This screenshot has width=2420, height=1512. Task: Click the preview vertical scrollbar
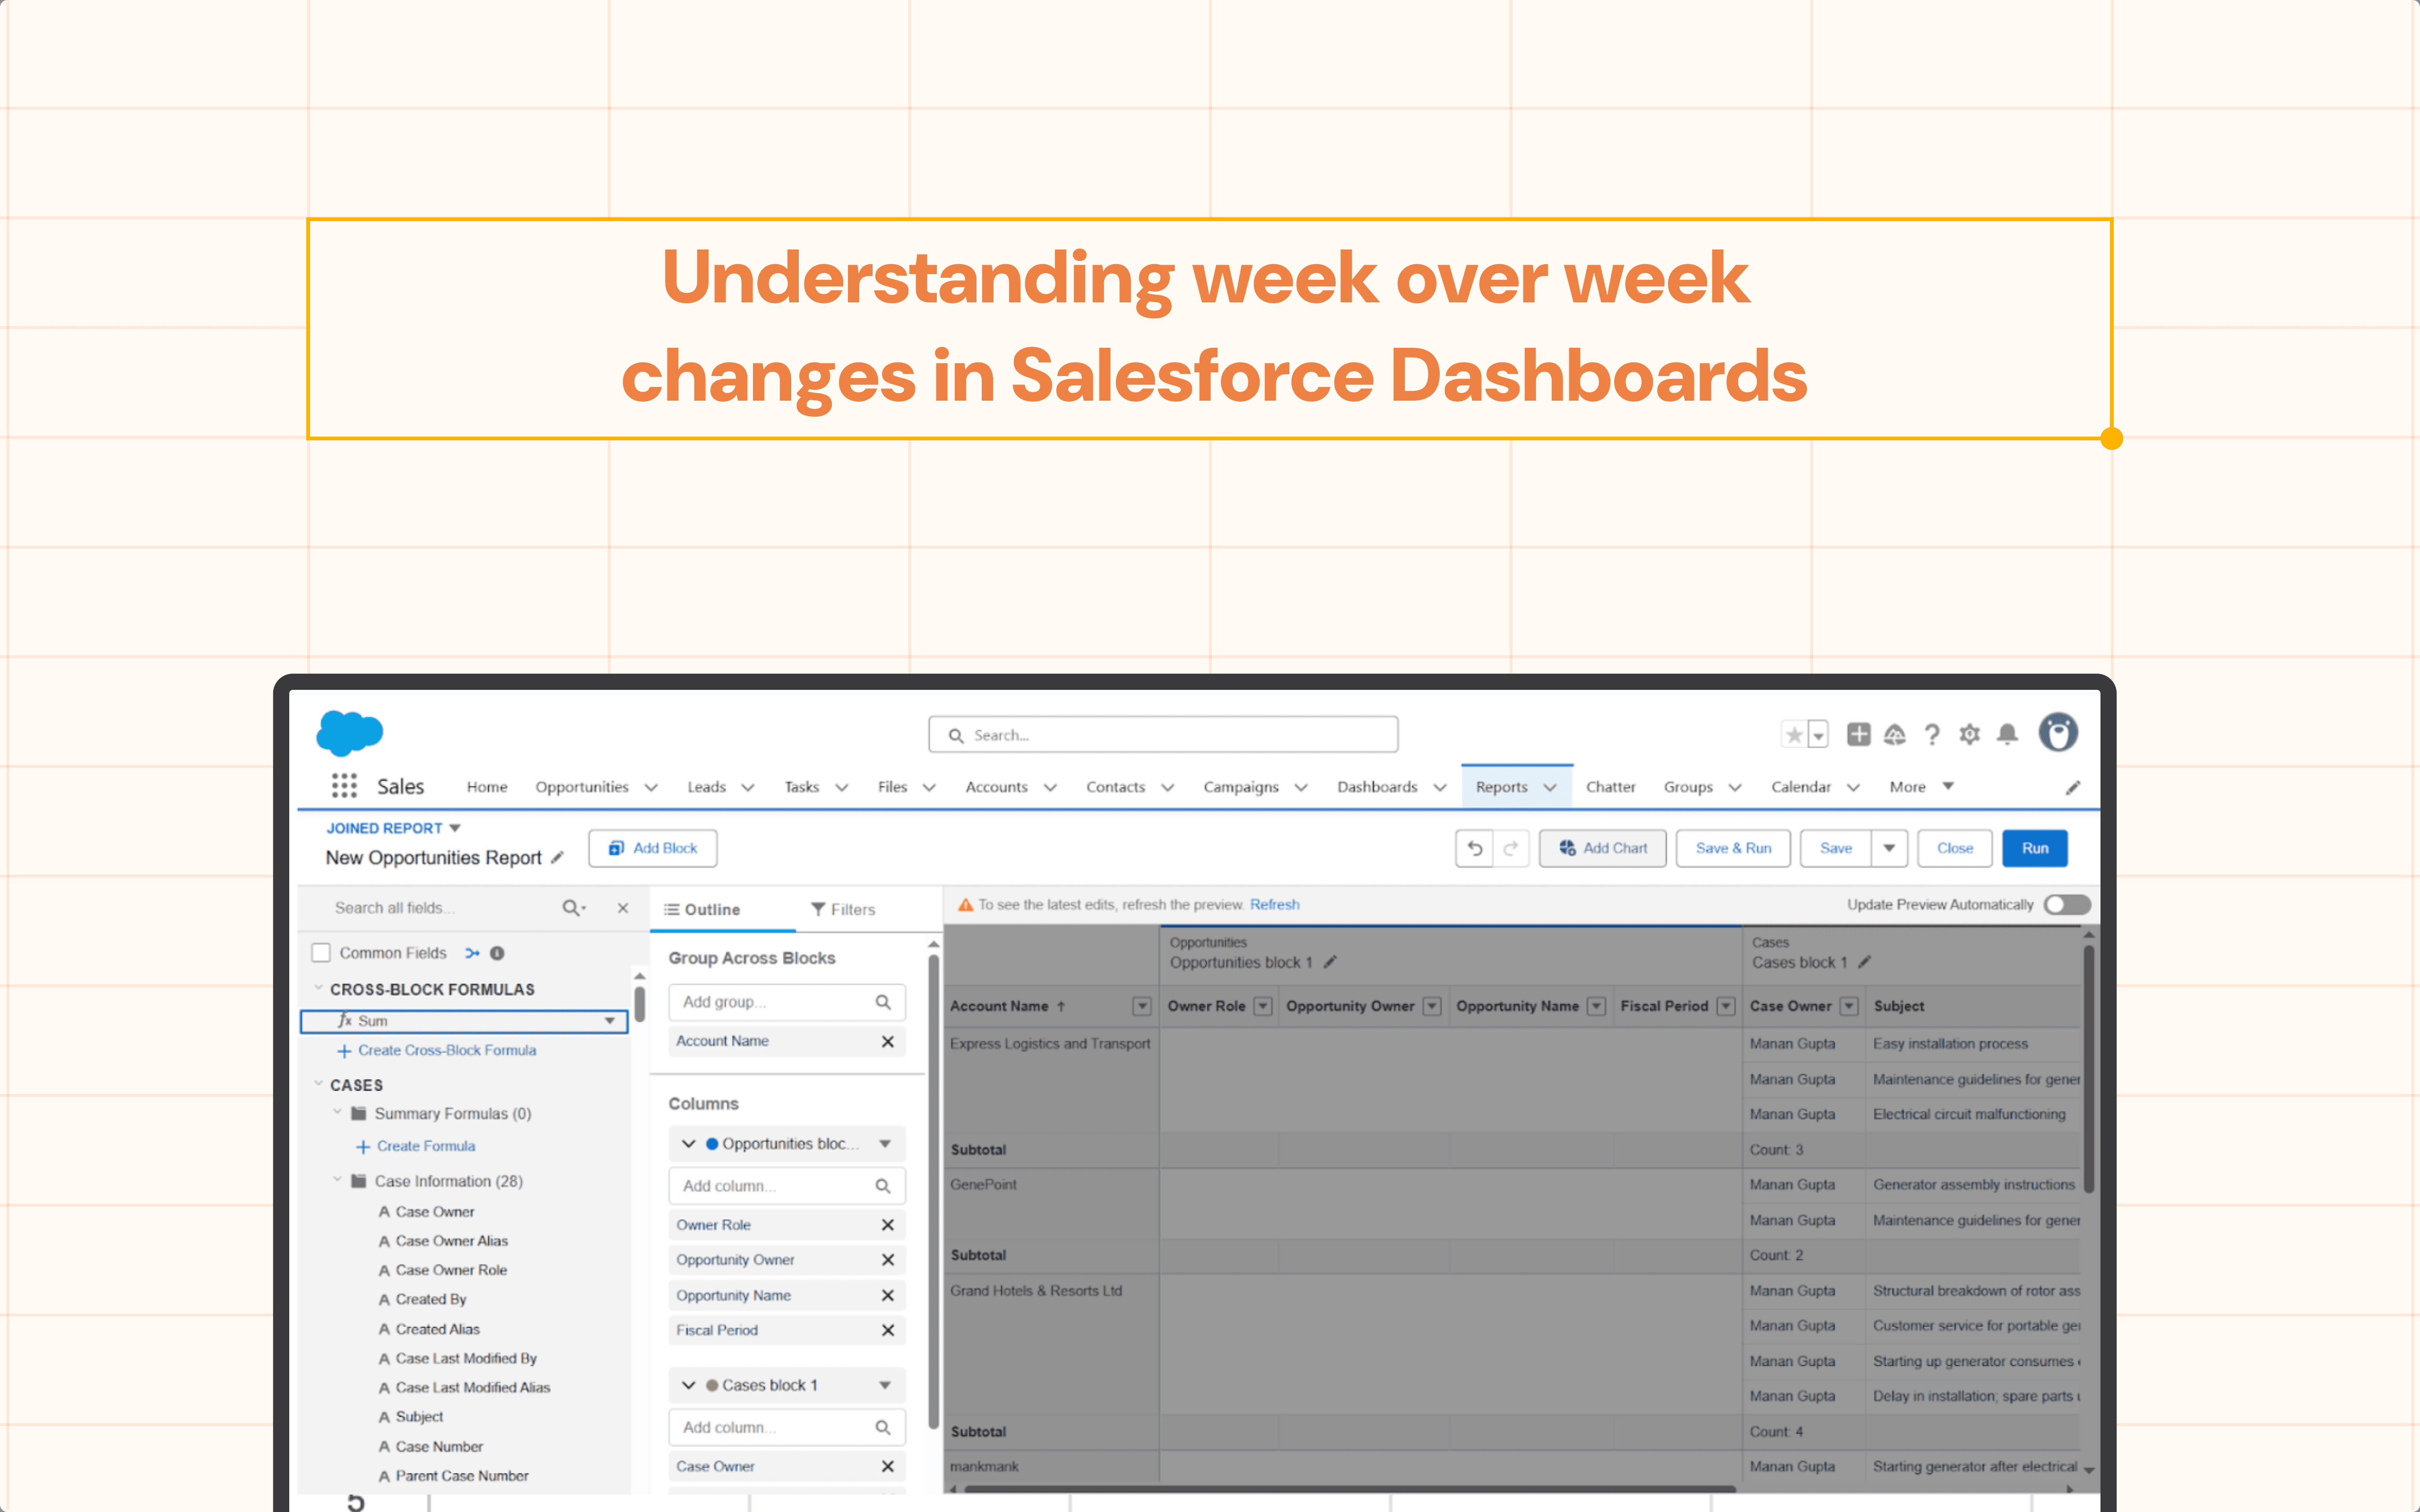coord(2089,1068)
